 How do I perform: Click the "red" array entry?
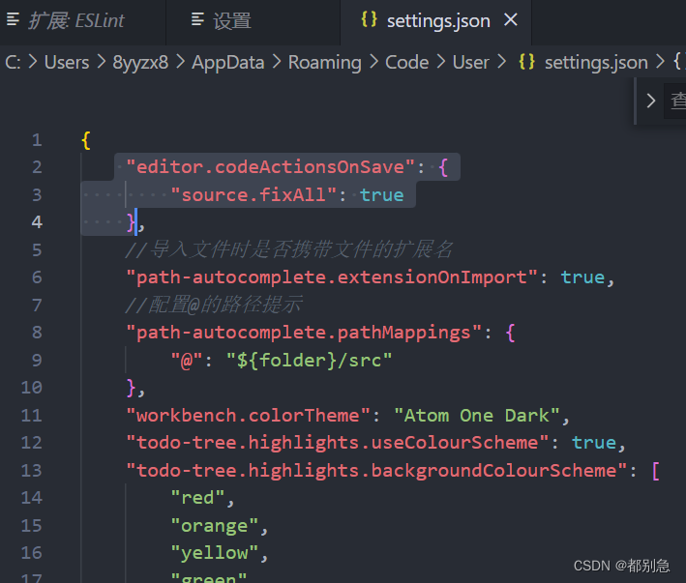pos(197,498)
